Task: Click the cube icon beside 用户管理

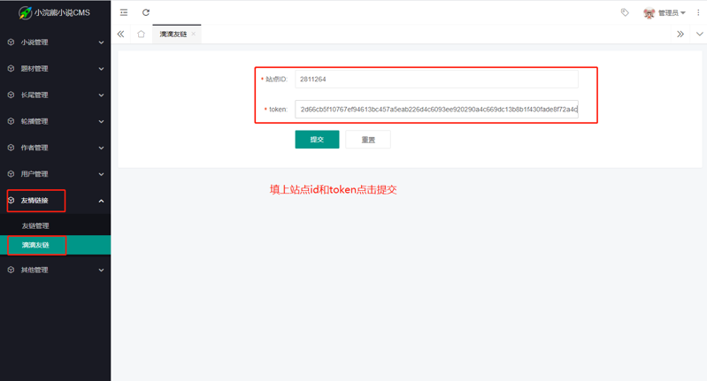Action: click(12, 174)
